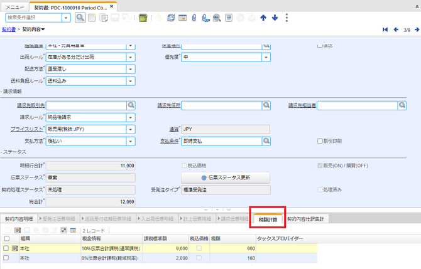The width and height of the screenshot is (421, 269).
Task: Toggle 税込価格 cell in the 2,000 row
Action: (199, 258)
